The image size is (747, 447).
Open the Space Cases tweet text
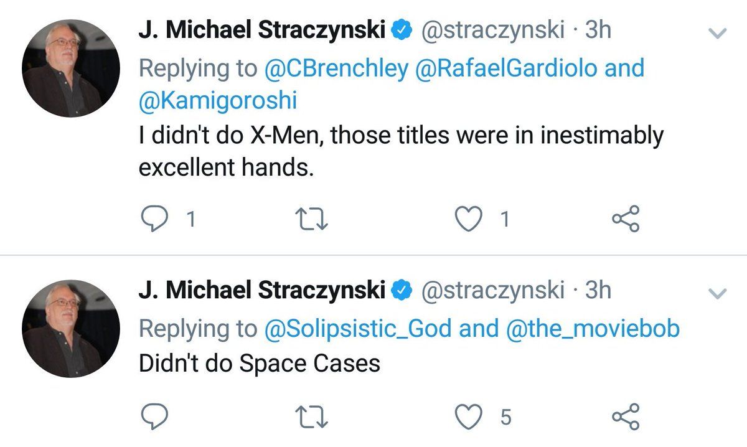(259, 364)
